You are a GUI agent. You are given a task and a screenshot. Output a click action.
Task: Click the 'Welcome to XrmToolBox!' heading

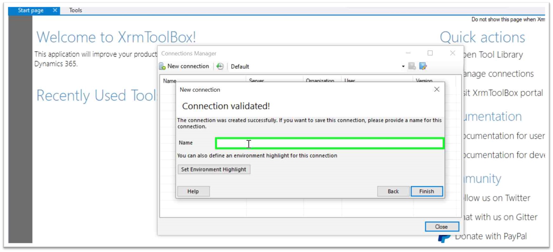pyautogui.click(x=116, y=37)
